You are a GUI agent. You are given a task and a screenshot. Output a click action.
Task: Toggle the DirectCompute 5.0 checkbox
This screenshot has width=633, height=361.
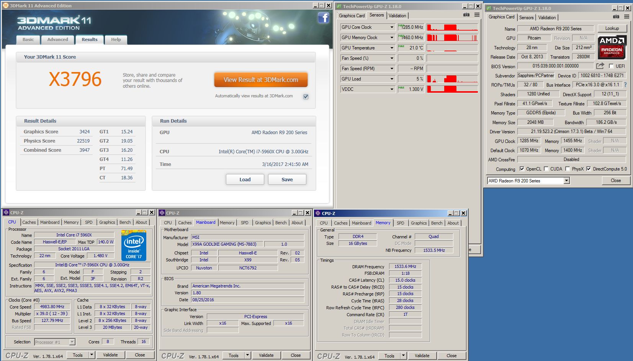pos(589,169)
